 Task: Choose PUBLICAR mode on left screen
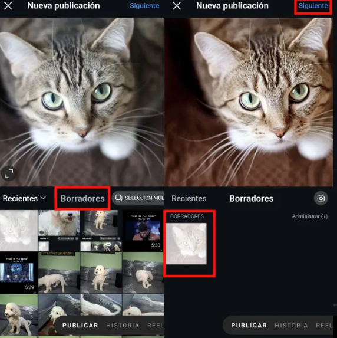point(80,325)
